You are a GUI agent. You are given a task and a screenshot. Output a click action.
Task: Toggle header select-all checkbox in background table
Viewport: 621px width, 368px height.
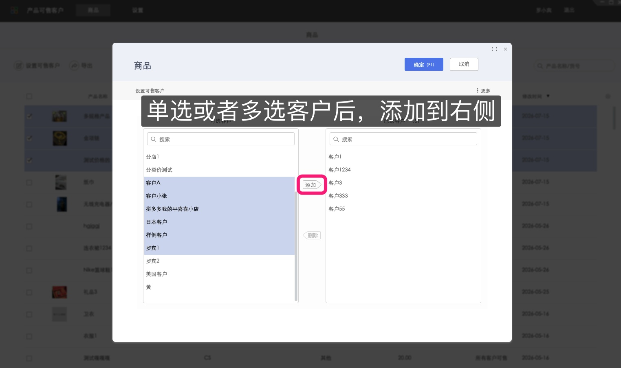[29, 96]
